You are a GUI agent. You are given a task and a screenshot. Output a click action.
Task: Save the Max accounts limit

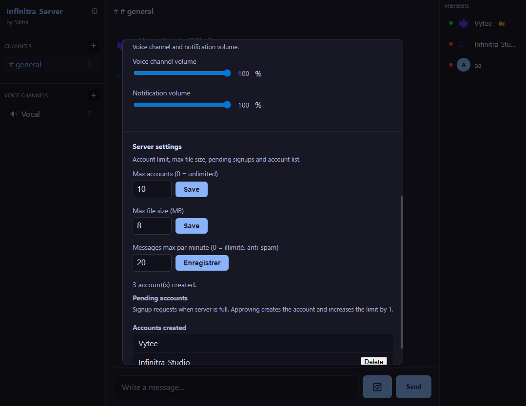coord(191,189)
